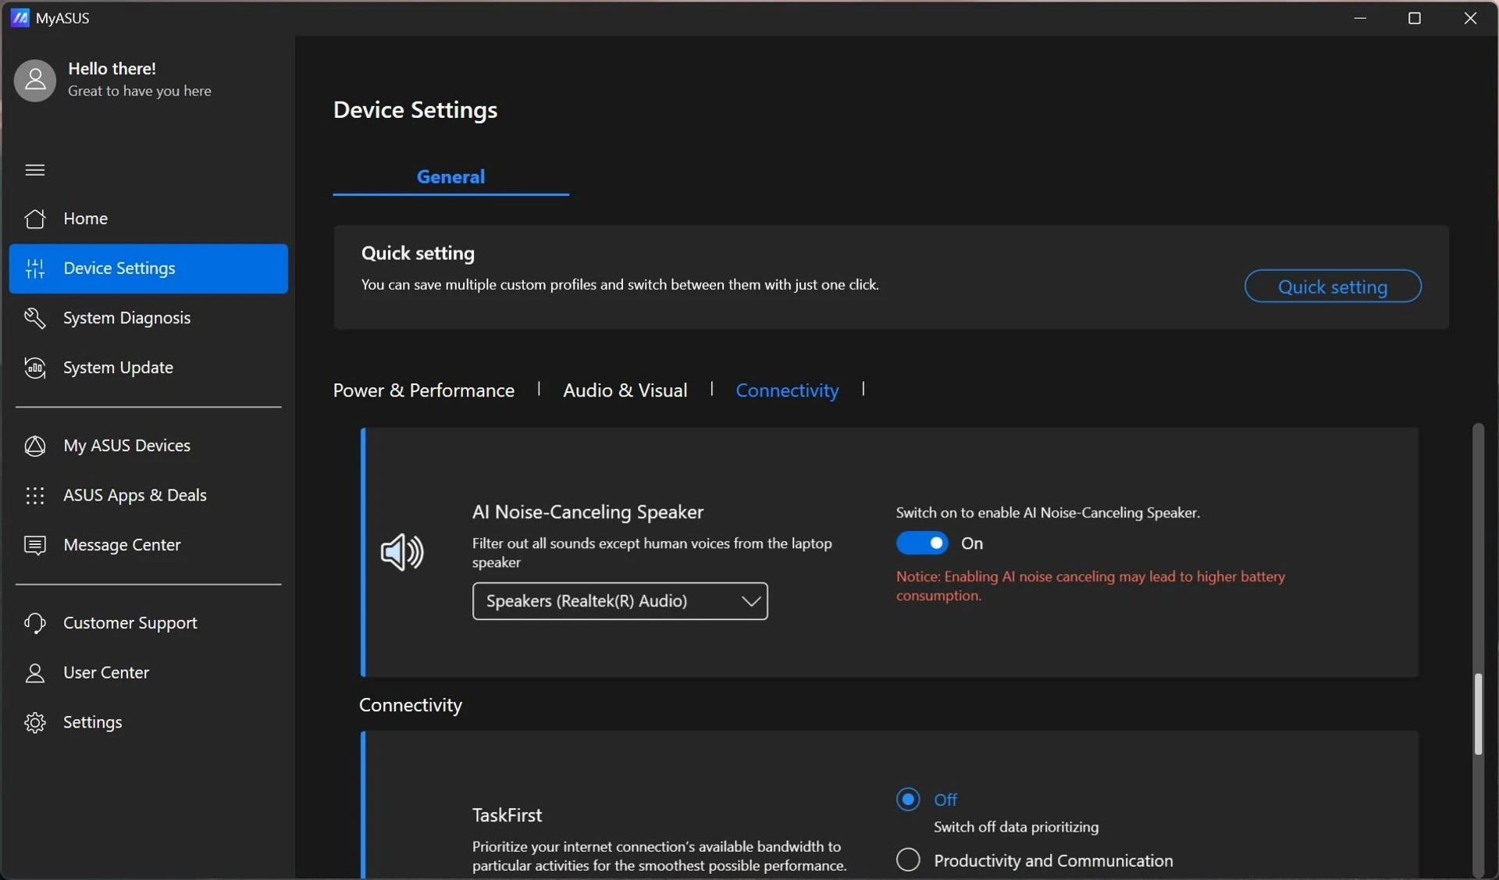Click AI Noise-Canceling Speaker title
Screen dimensions: 1499x880
point(588,511)
